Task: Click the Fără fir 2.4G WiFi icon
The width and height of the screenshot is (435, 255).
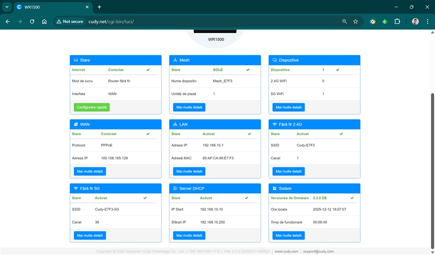Action: coord(275,124)
